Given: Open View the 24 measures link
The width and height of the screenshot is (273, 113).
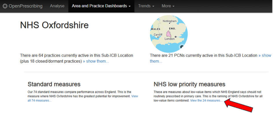Looking at the screenshot, I should tap(206, 101).
